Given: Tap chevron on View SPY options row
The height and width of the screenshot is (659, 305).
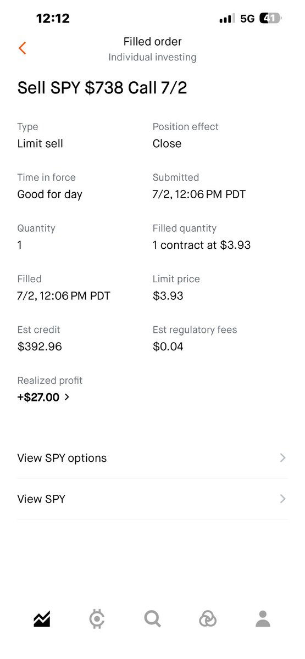Looking at the screenshot, I should click(282, 458).
